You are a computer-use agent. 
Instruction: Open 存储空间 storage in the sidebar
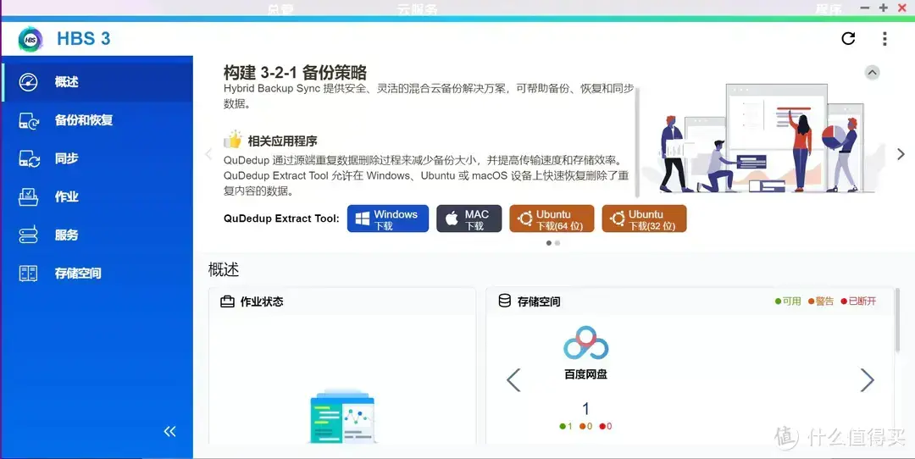point(97,274)
